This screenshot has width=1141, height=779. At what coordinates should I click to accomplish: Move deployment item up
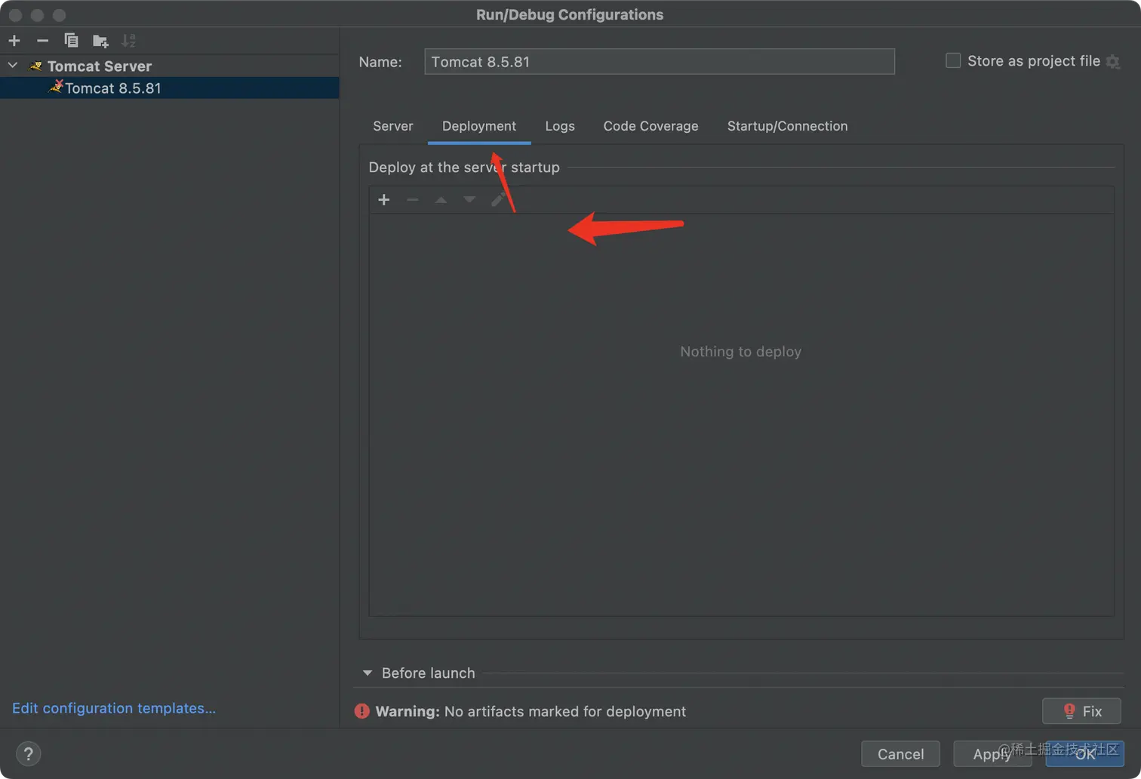click(x=441, y=200)
